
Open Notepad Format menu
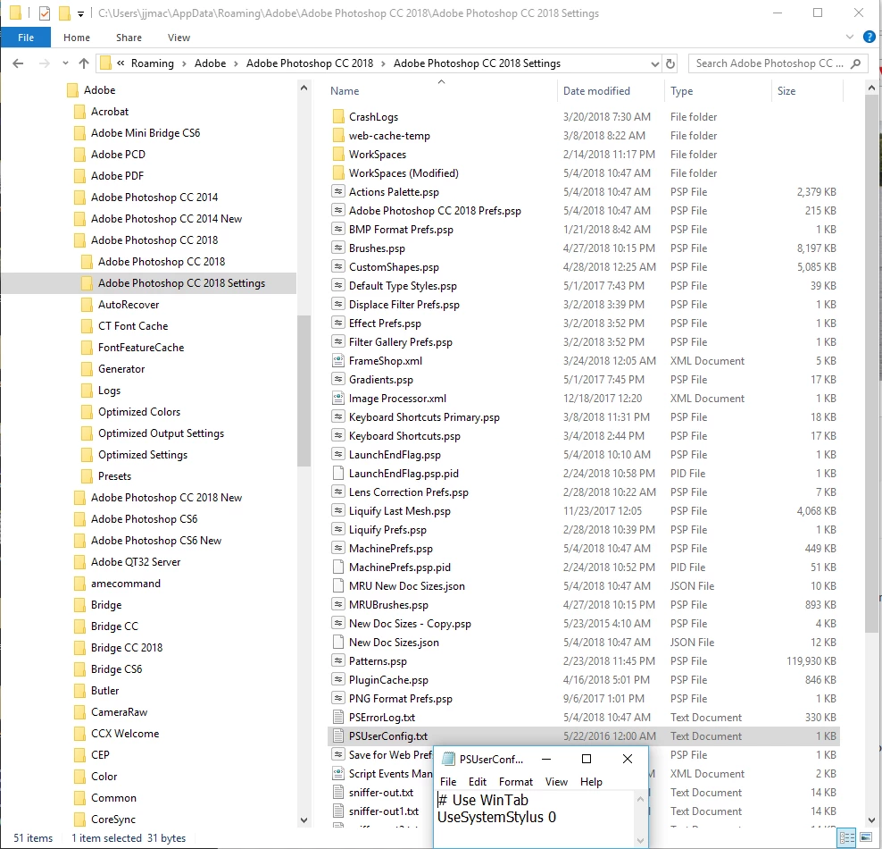tap(516, 782)
